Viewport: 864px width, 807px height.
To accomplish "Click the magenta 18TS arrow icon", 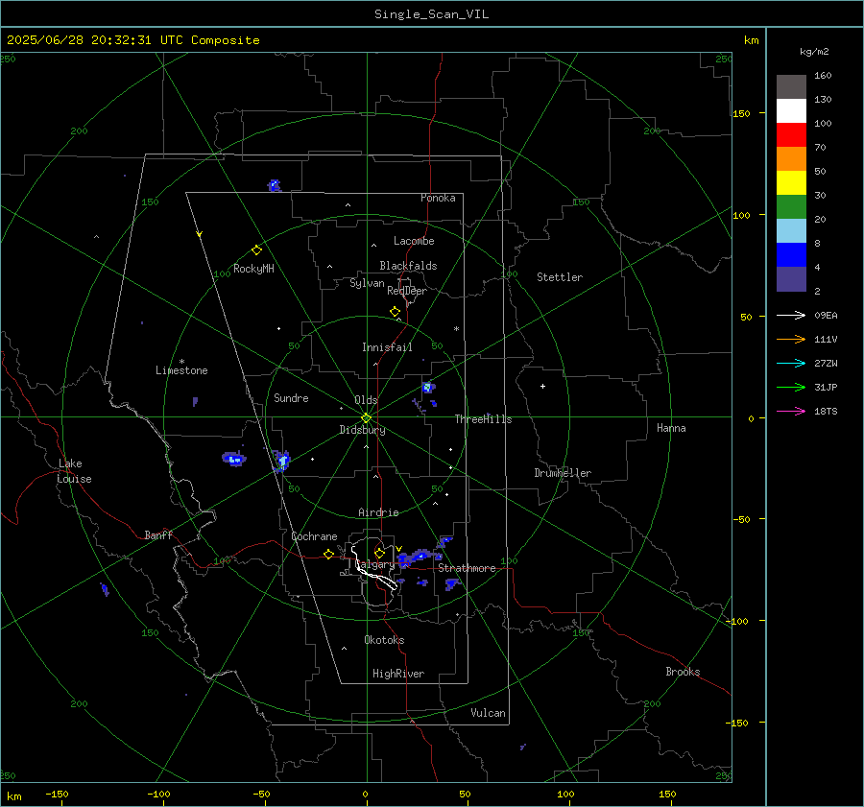I will coord(791,411).
